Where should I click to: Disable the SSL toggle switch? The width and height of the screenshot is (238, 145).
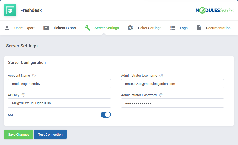[x=106, y=115]
